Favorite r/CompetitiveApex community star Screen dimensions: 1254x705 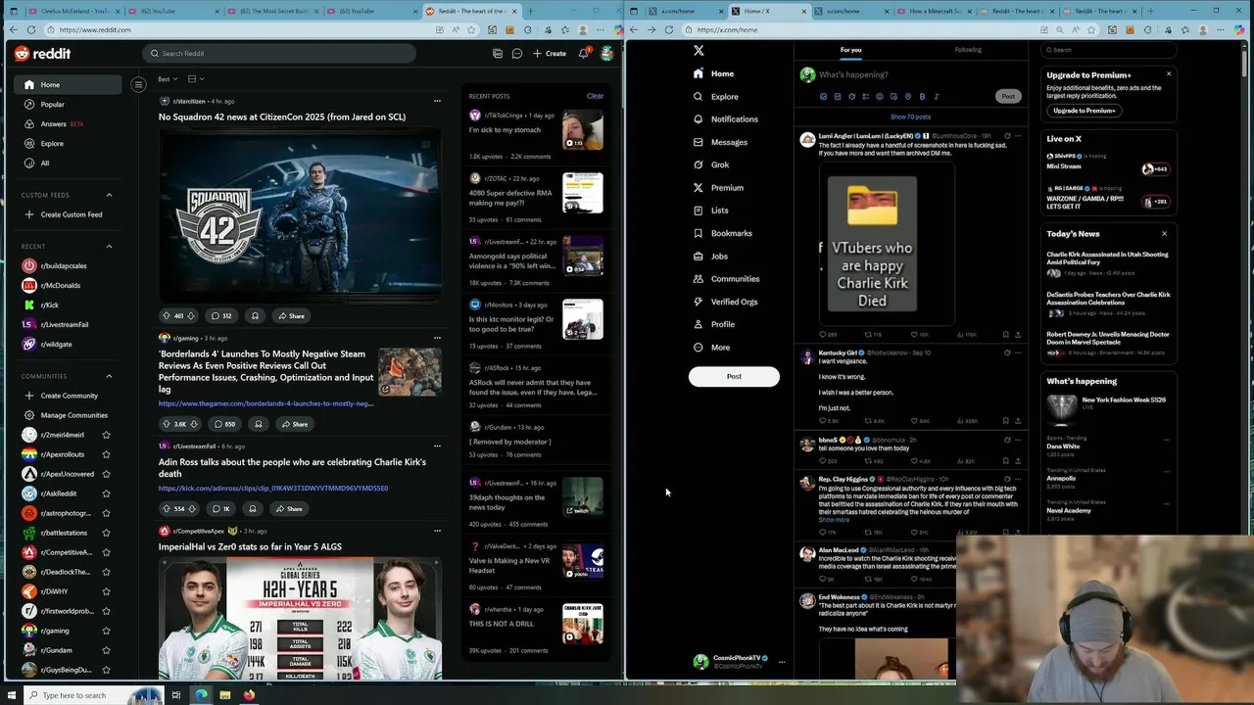click(x=106, y=552)
